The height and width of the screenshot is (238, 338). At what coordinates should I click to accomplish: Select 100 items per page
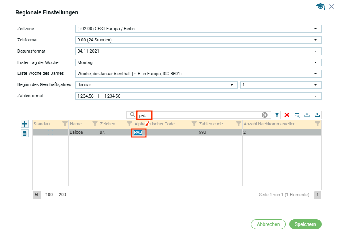coord(49,195)
